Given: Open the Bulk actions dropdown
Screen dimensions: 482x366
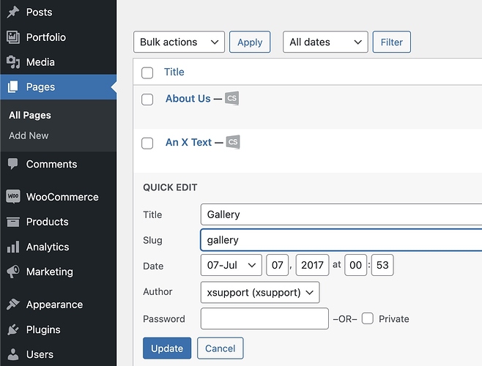Looking at the screenshot, I should click(179, 42).
